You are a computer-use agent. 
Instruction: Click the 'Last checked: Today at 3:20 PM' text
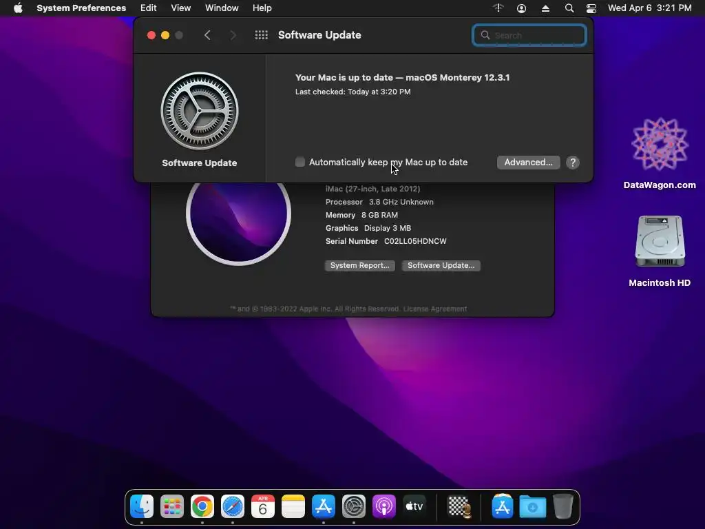click(x=353, y=92)
